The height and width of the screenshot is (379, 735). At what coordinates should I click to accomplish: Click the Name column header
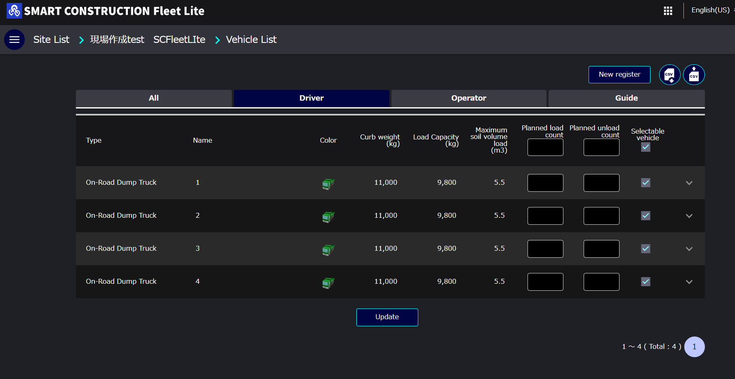(203, 140)
